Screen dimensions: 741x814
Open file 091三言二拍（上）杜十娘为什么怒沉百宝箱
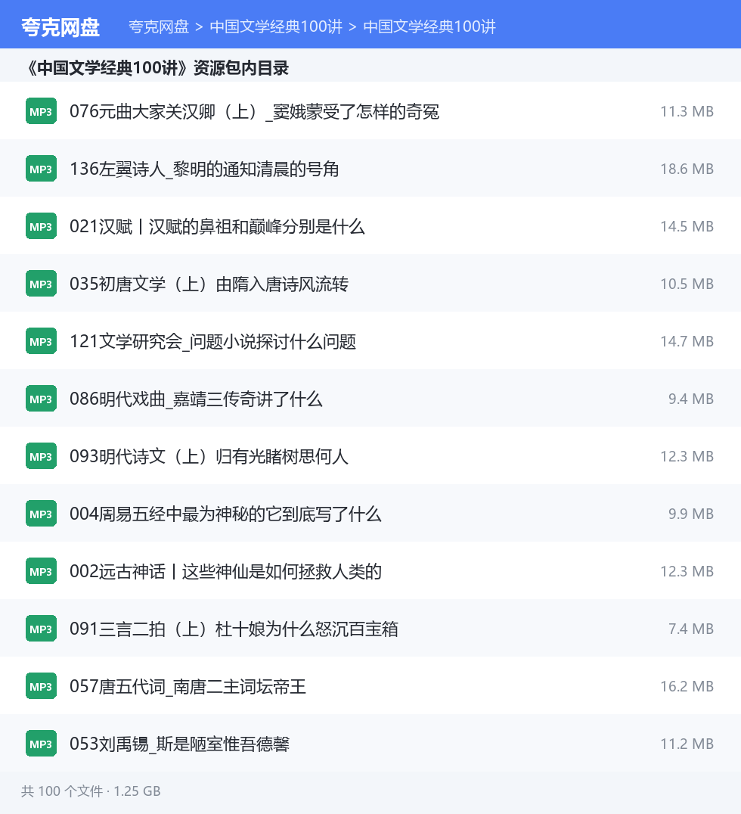(234, 629)
